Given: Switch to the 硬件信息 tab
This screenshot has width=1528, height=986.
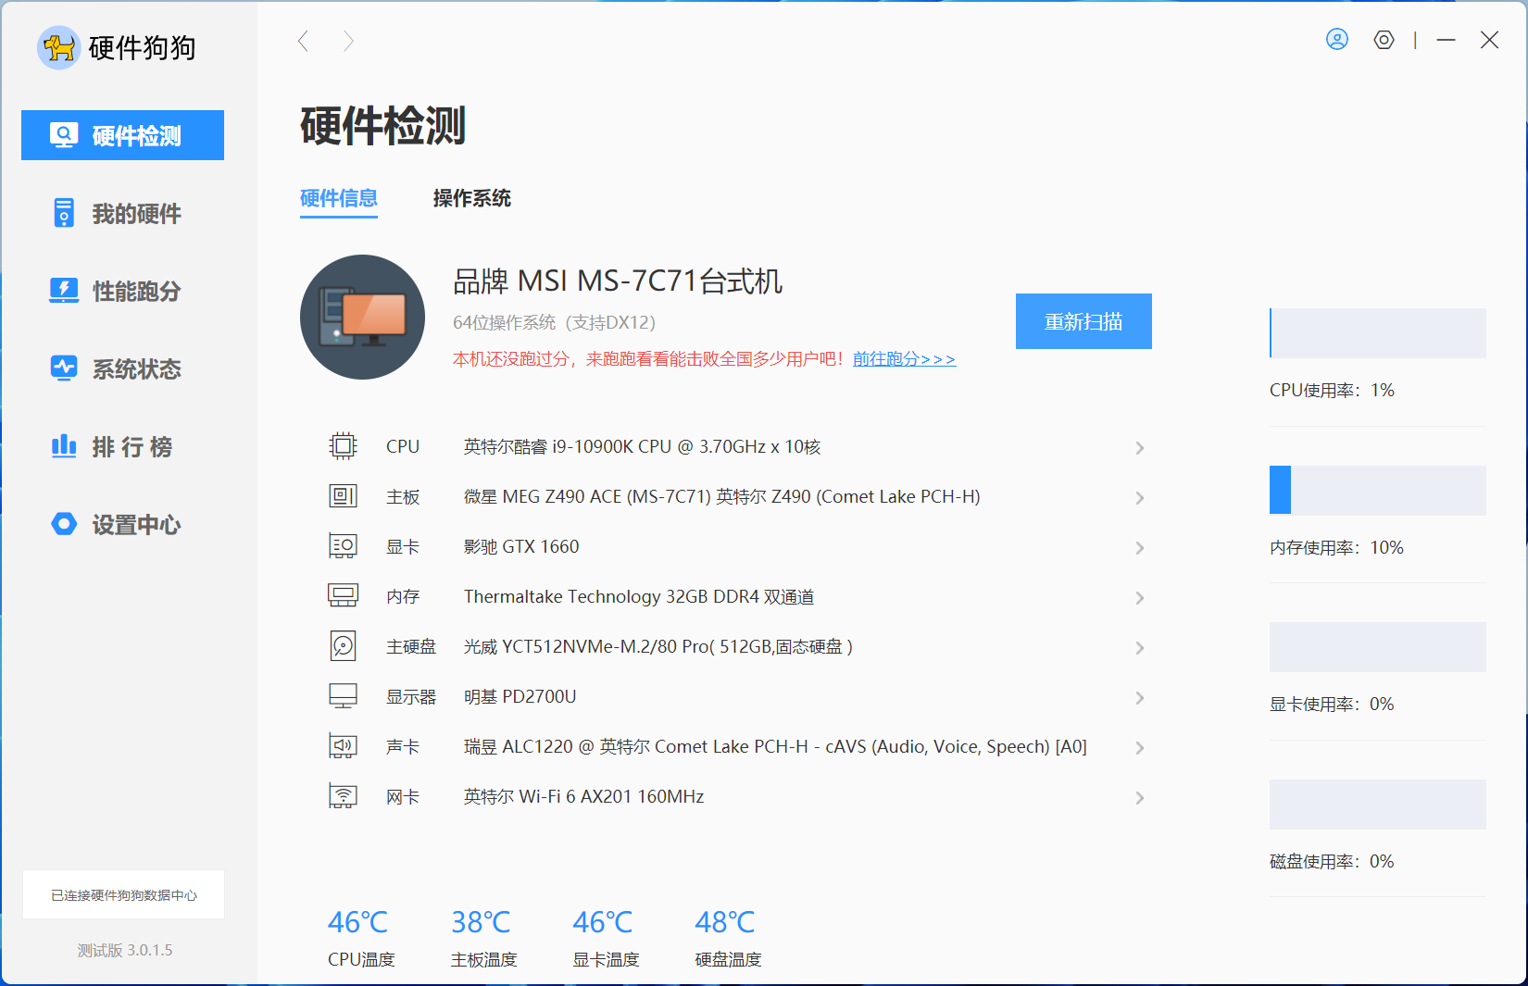Looking at the screenshot, I should (x=339, y=198).
